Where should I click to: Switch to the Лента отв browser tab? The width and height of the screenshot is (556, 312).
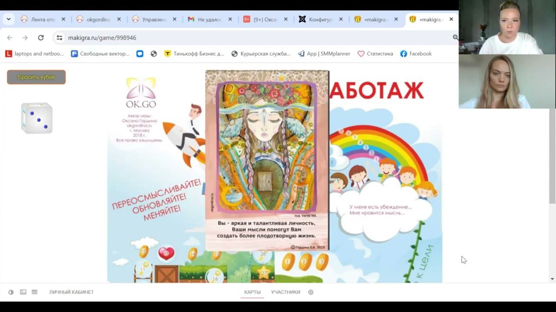[39, 19]
